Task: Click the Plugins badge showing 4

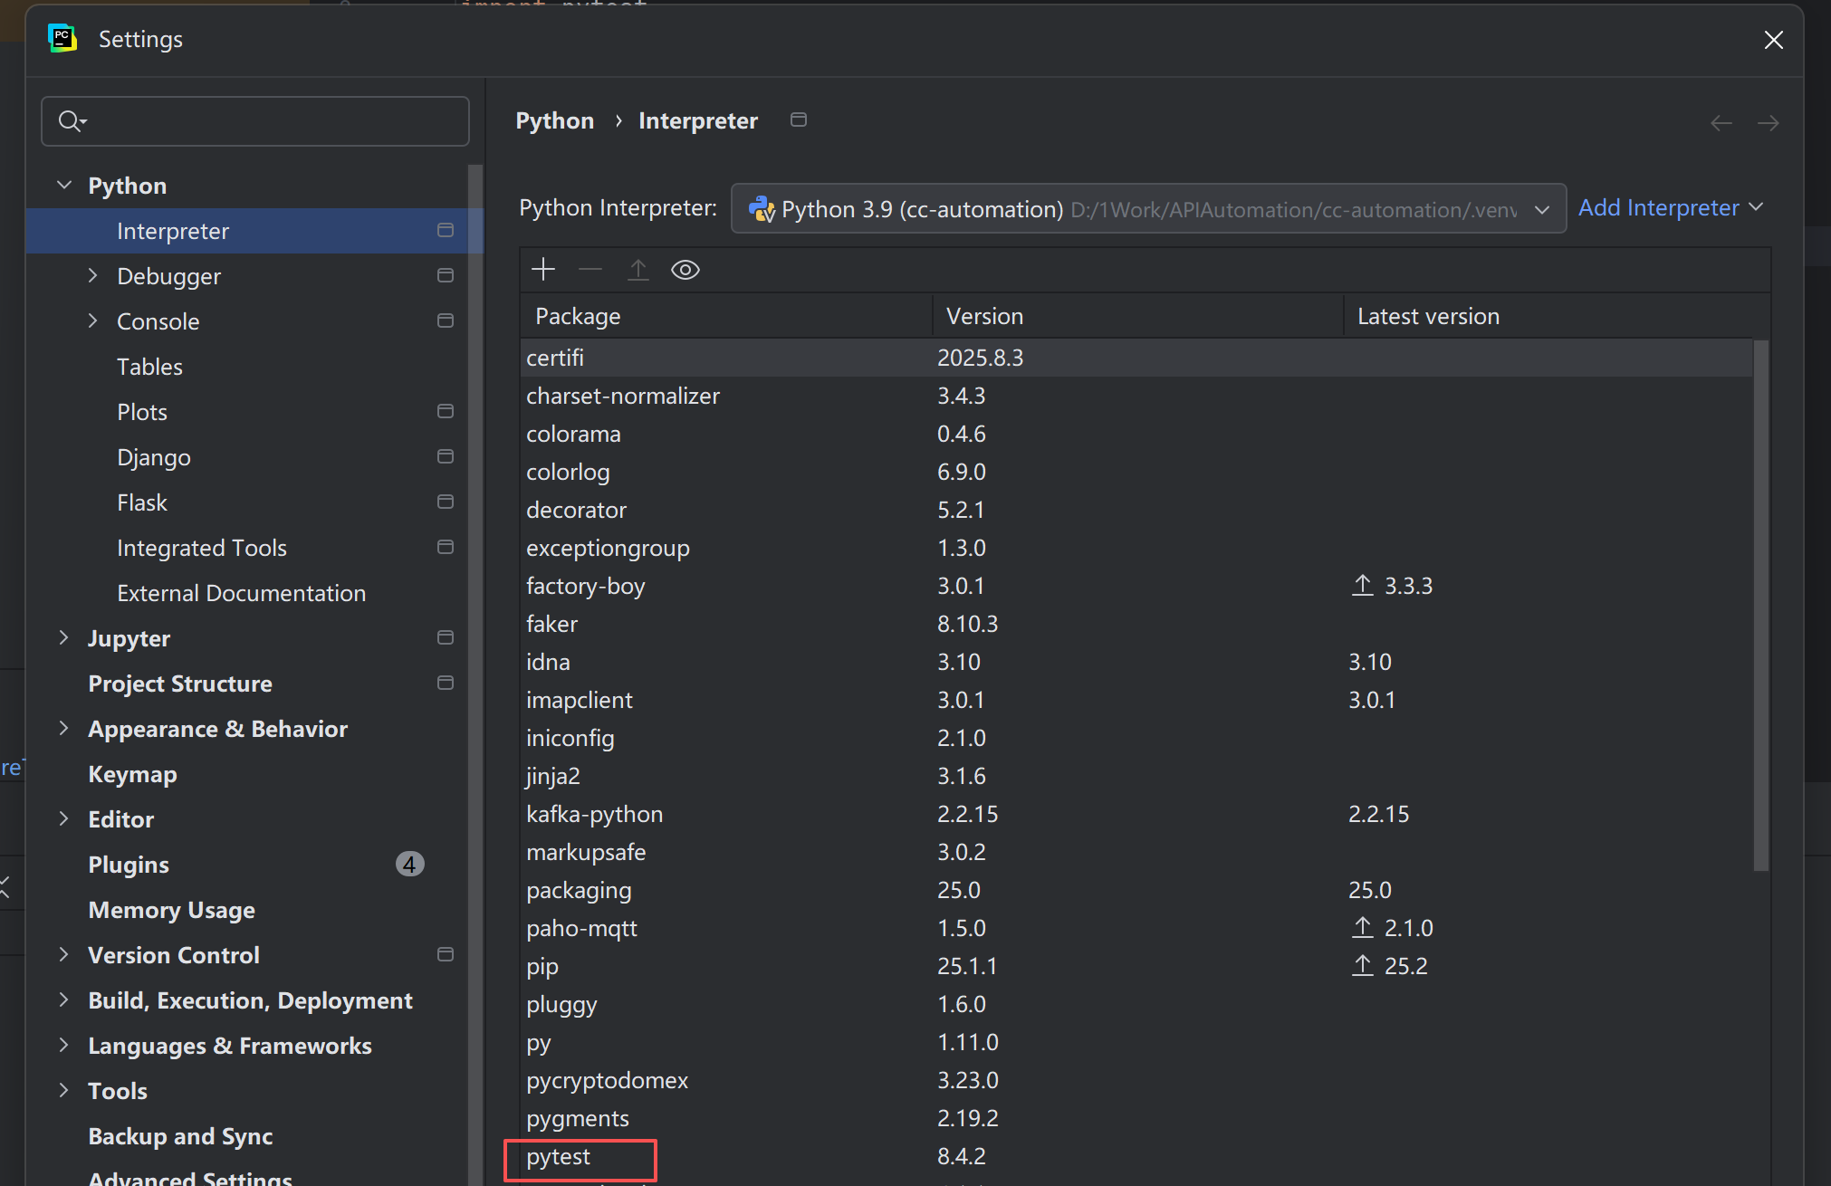Action: pos(409,864)
